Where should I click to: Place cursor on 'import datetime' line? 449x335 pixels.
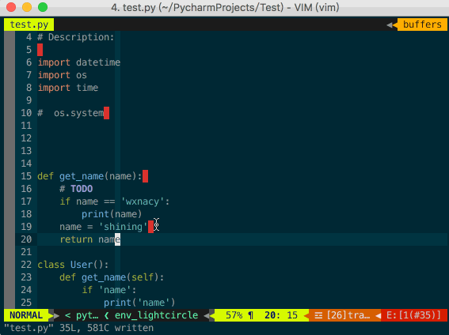tap(79, 62)
